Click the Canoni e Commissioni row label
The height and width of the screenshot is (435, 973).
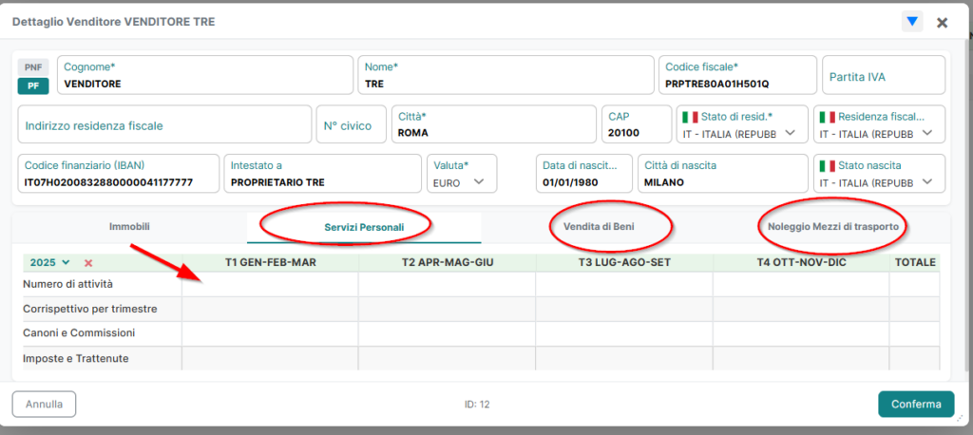79,333
